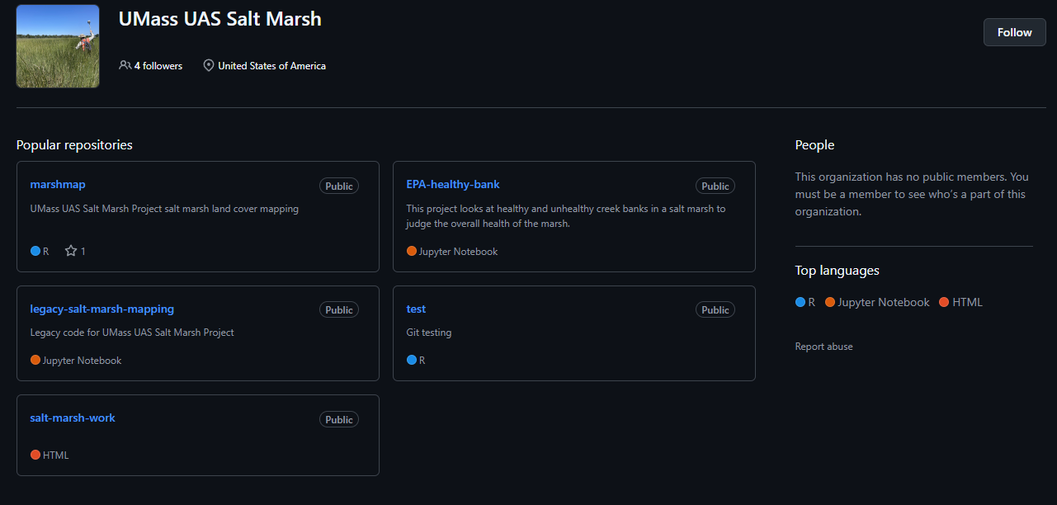
Task: Click the Follow button
Action: [1014, 32]
